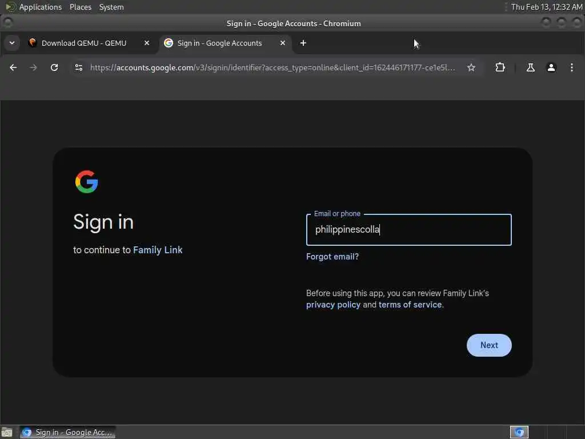This screenshot has width=585, height=439.
Task: Click the show desktop icon in bottom panel
Action: click(x=7, y=433)
